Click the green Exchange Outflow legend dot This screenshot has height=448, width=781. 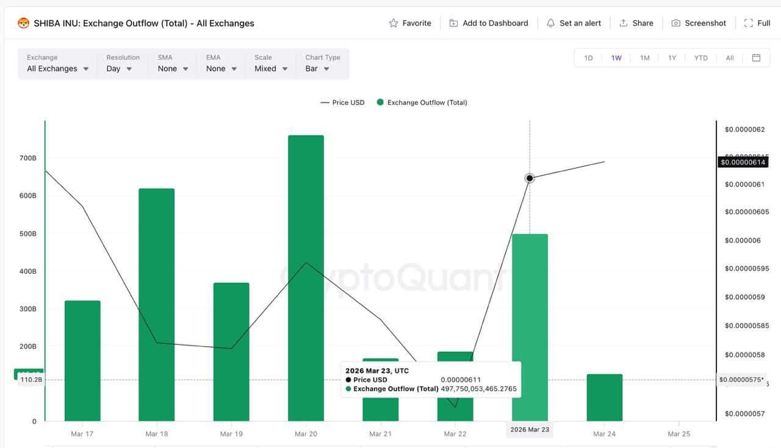pyautogui.click(x=380, y=102)
